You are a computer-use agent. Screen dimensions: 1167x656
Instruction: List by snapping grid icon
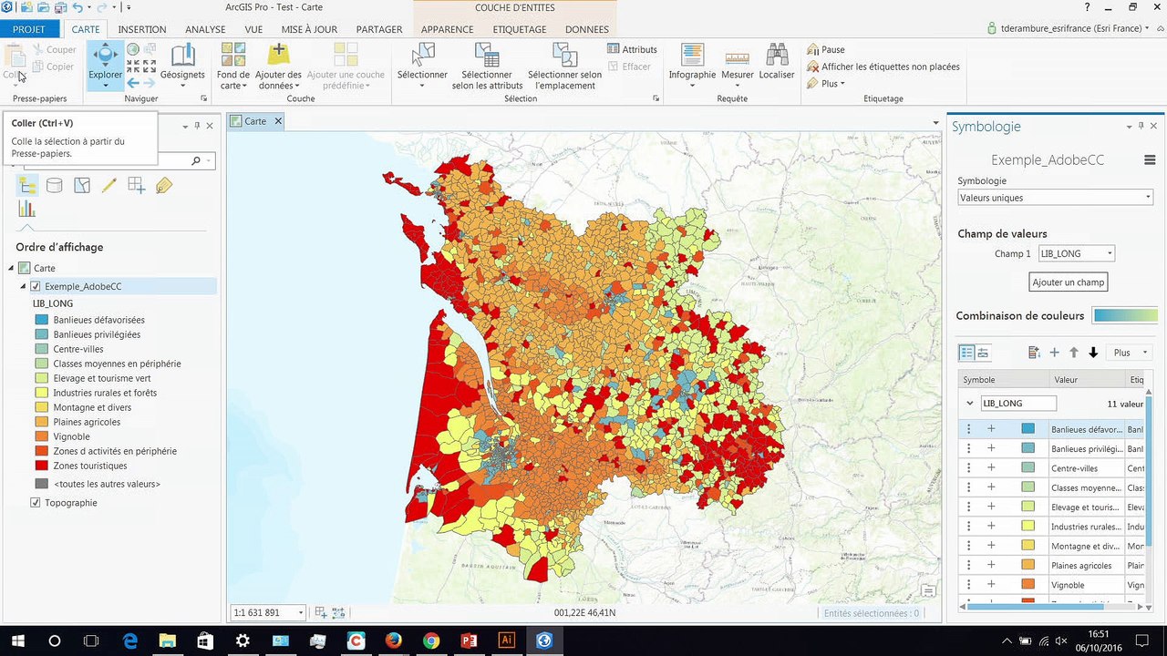tap(137, 185)
